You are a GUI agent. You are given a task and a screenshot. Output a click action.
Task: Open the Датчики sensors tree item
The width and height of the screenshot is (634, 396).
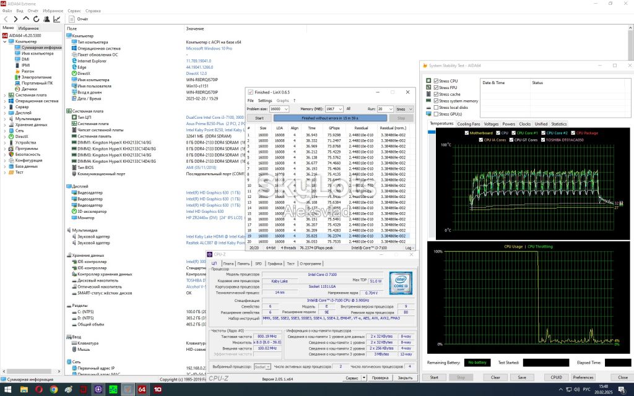pos(29,89)
